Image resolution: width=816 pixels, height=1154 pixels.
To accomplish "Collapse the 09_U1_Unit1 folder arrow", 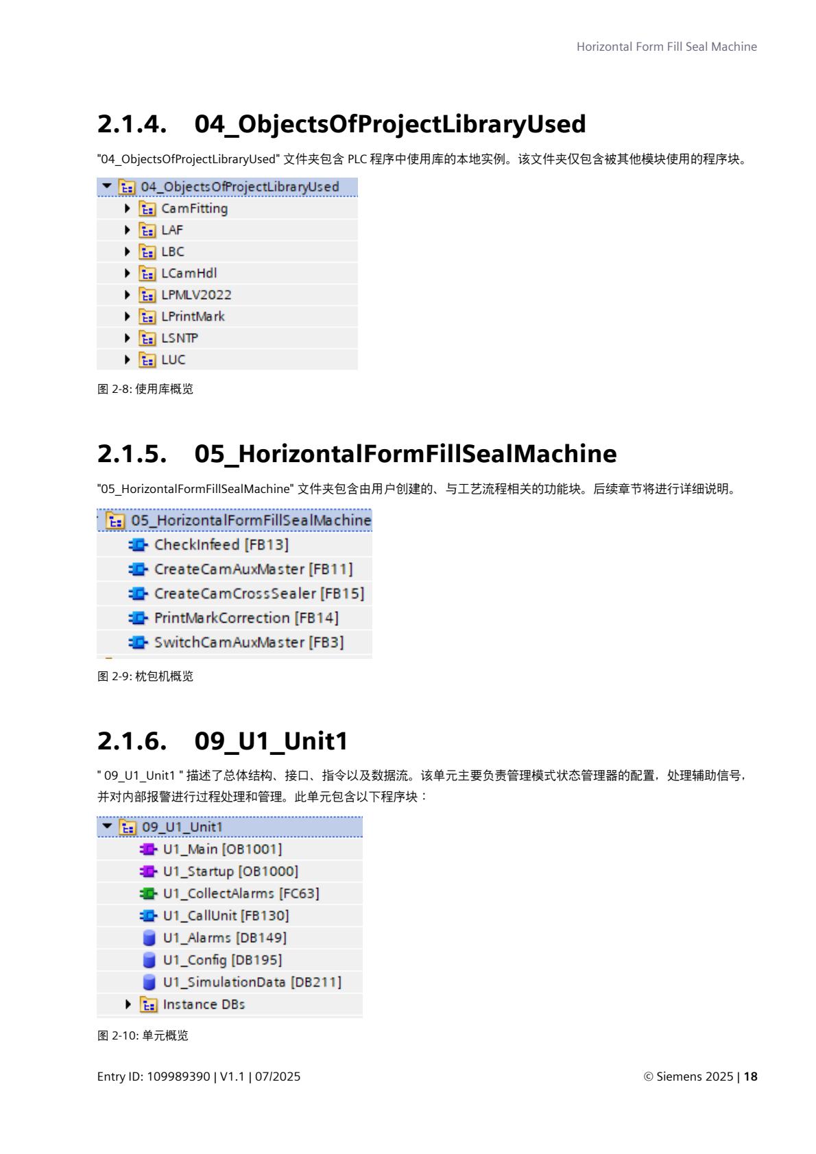I will click(106, 826).
